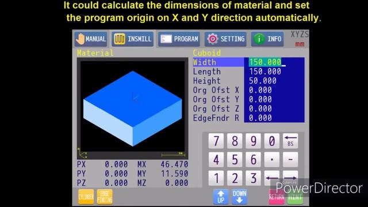Click the decimal point key
The width and height of the screenshot is (368, 207).
coord(272,160)
